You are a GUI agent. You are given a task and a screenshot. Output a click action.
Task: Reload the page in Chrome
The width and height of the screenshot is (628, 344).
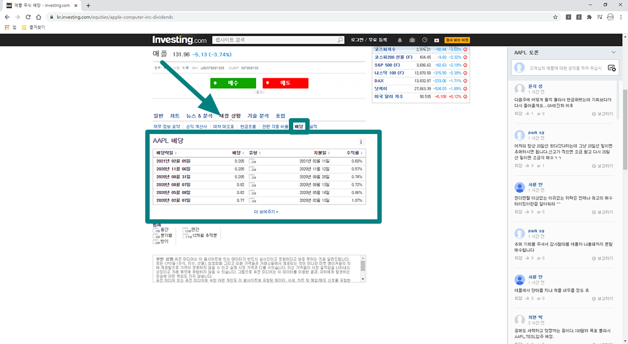(28, 18)
